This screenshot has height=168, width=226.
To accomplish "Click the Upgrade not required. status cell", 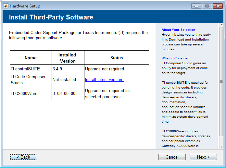I will [x=117, y=68].
